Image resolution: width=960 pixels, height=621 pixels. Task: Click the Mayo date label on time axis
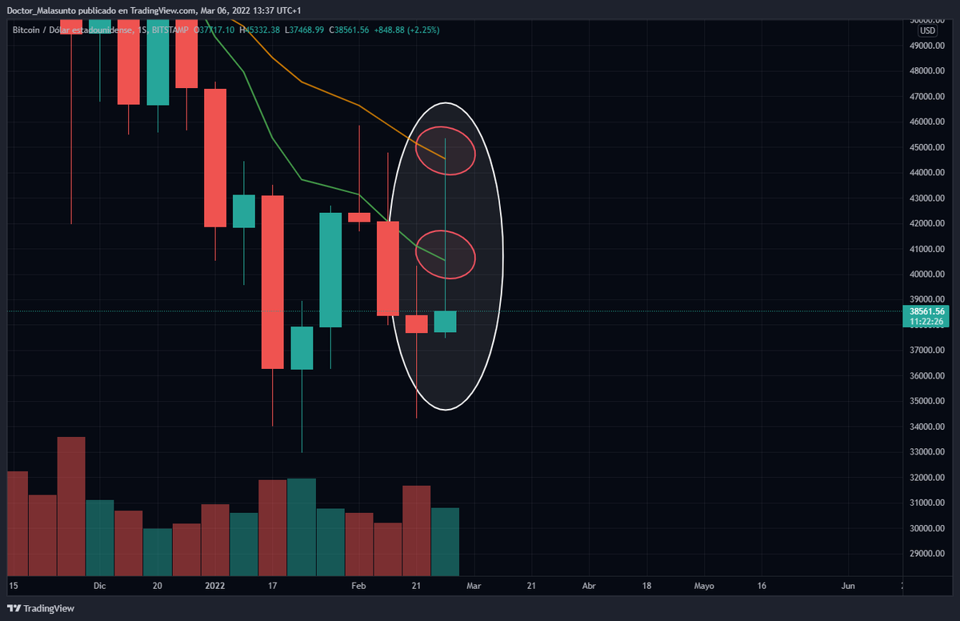(704, 586)
